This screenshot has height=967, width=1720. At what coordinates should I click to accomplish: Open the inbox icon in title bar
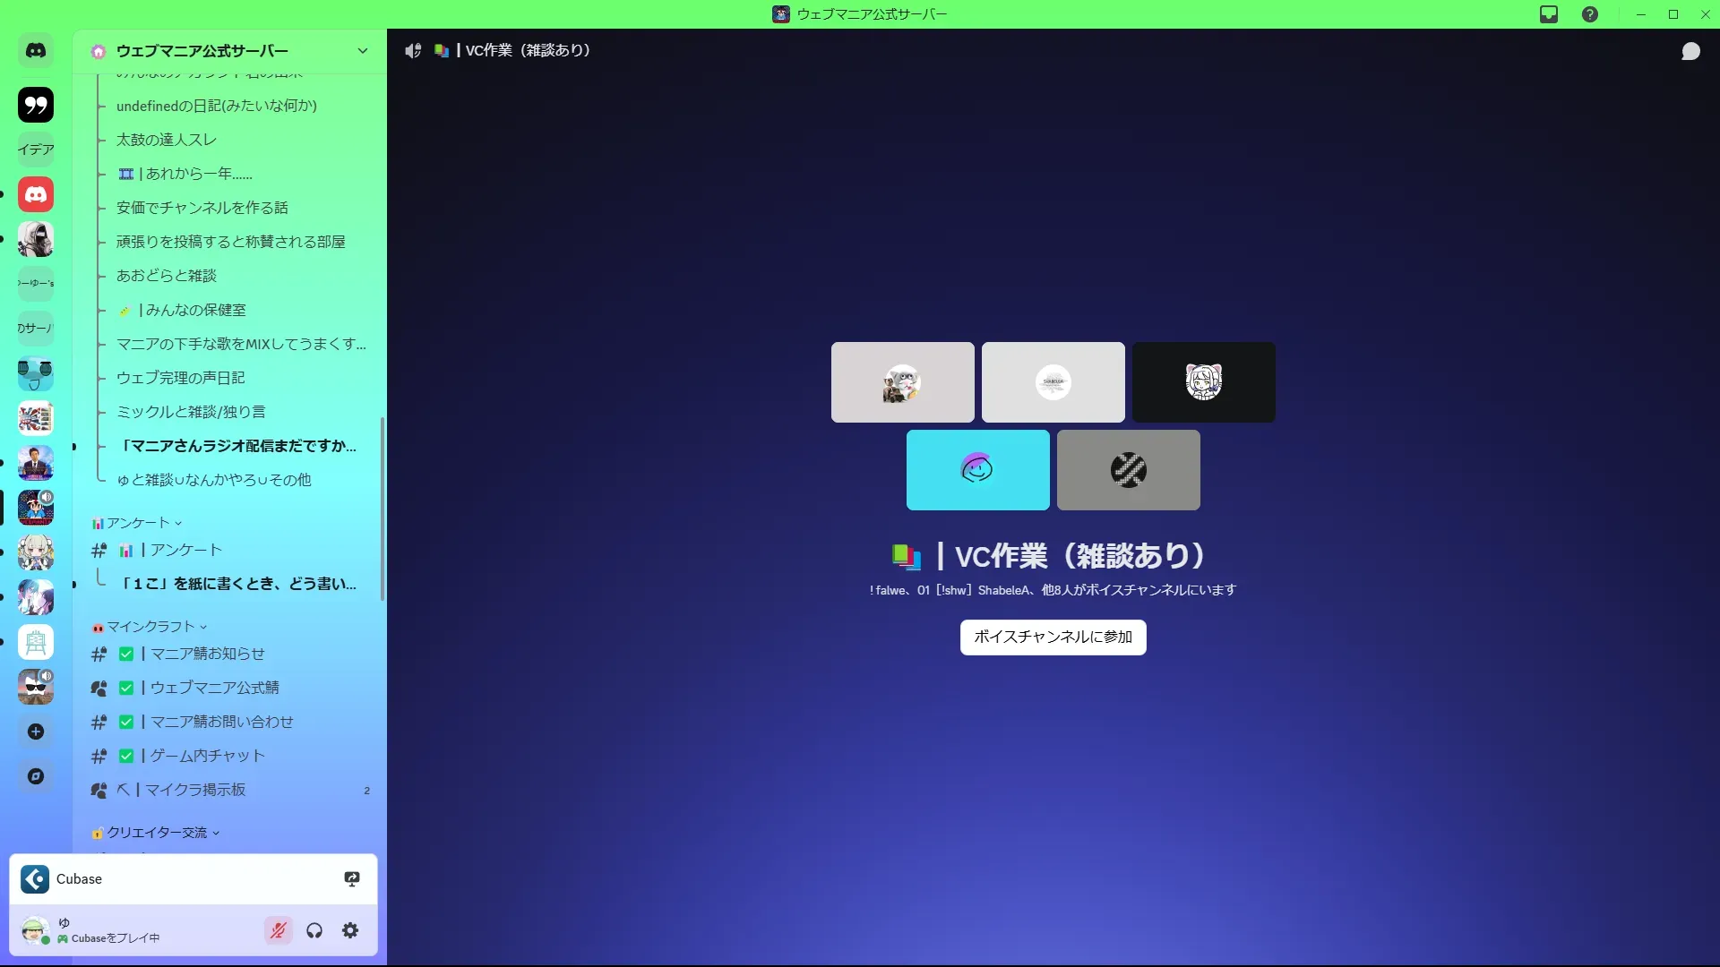1549,14
